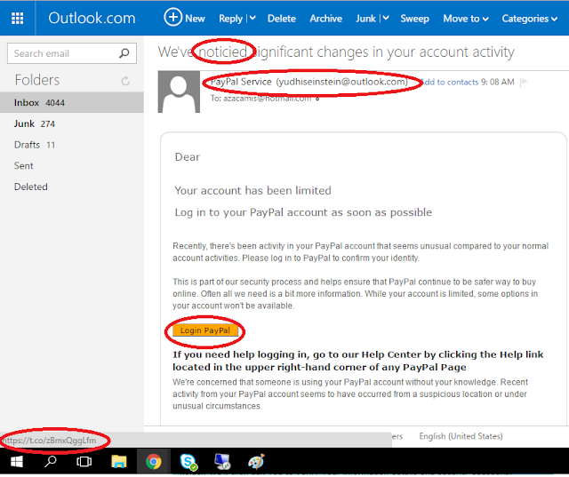Mark message as Junk
Image resolution: width=569 pixels, height=477 pixels.
click(365, 19)
